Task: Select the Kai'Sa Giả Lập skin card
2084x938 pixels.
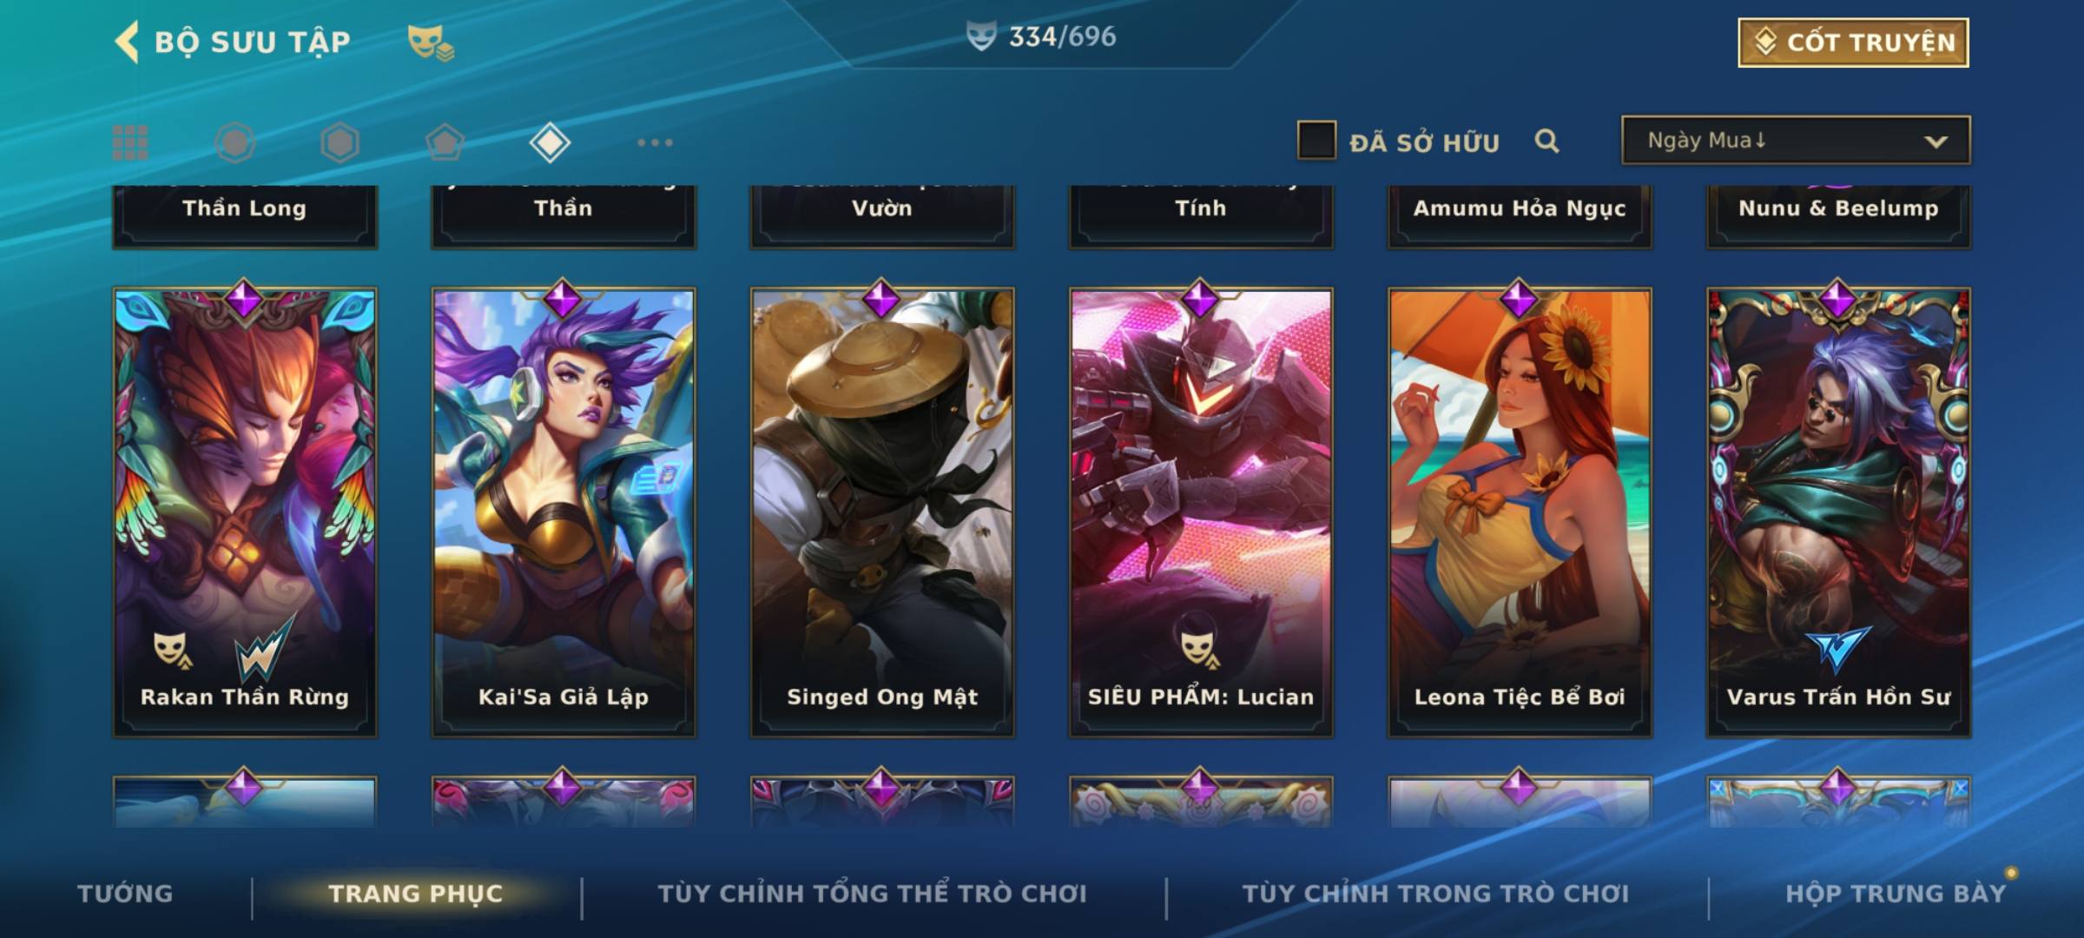Action: [564, 512]
